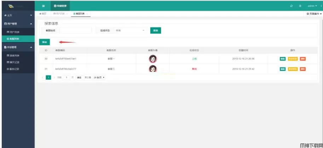Click the ID cell 30
The image size is (323, 148).
click(46, 59)
